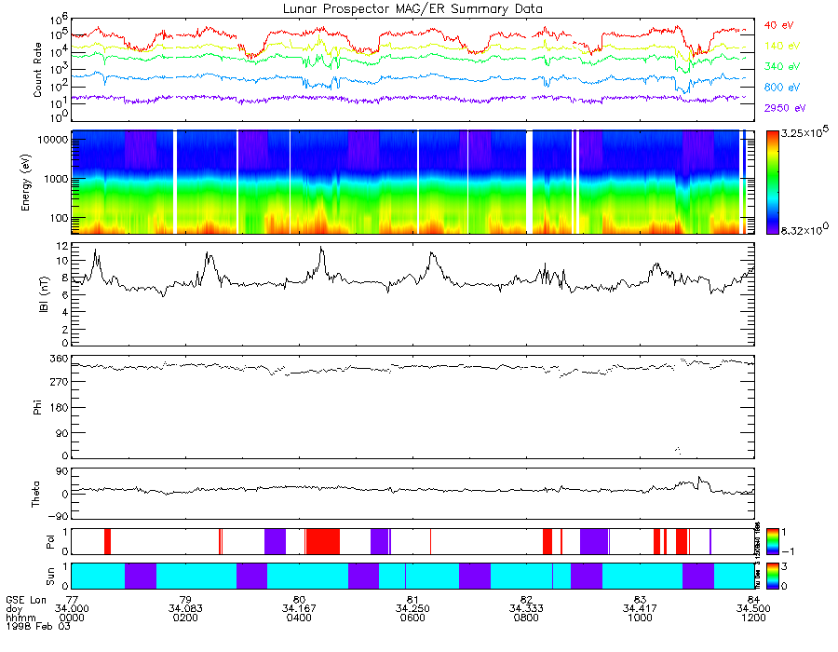Click the 2950 eV legend label

tap(785, 108)
